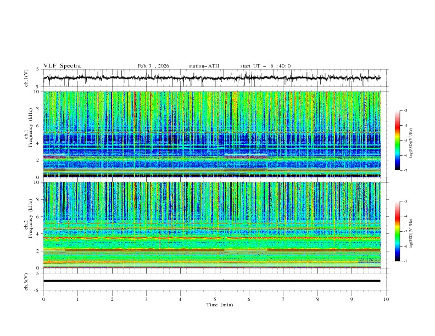Click inside the ch.1 spectrogram plot
The height and width of the screenshot is (336, 435).
(214, 134)
